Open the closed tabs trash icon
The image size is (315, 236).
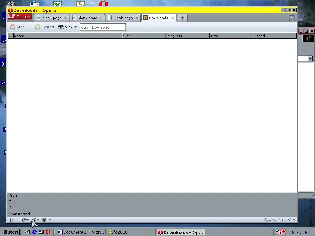tap(292, 18)
